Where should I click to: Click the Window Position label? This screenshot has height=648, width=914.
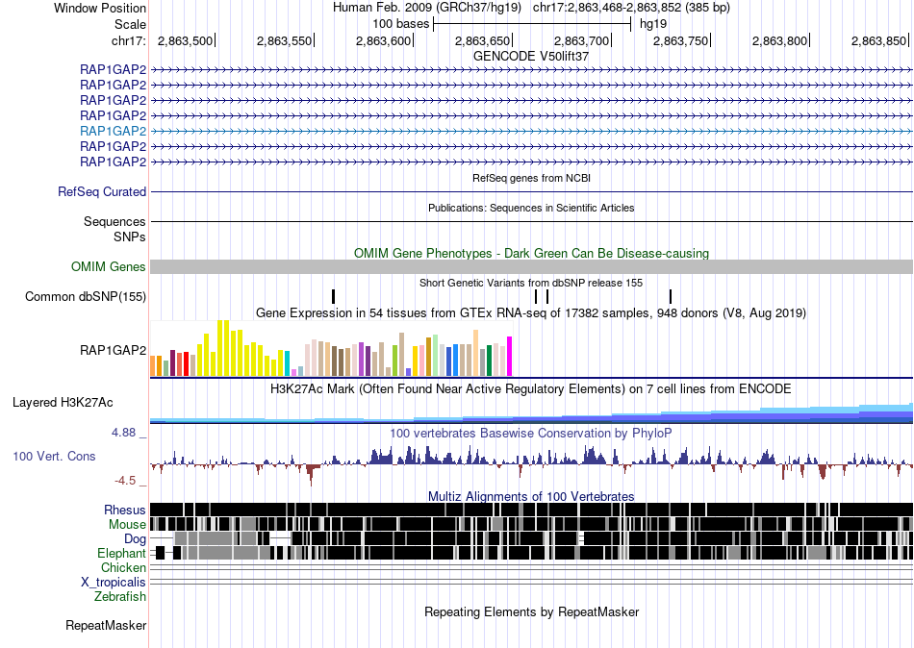pyautogui.click(x=100, y=8)
